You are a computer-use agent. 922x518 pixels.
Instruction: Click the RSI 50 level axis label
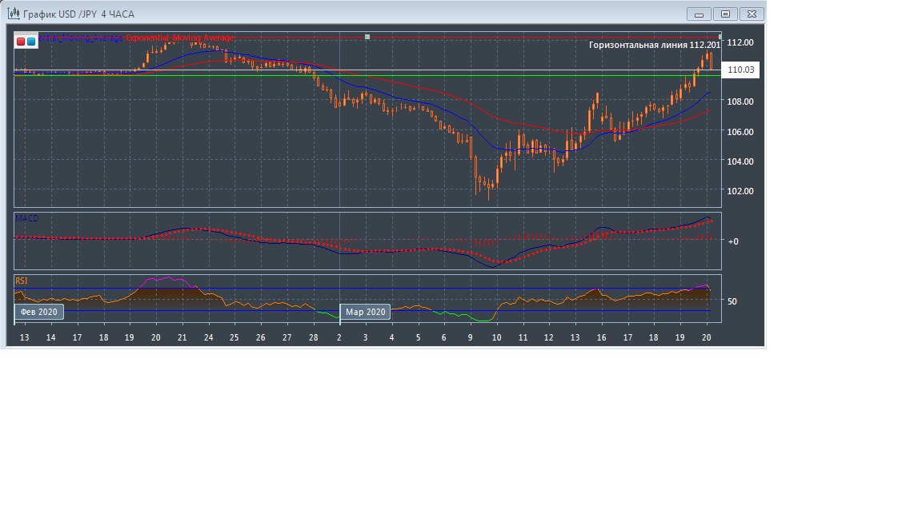click(732, 301)
